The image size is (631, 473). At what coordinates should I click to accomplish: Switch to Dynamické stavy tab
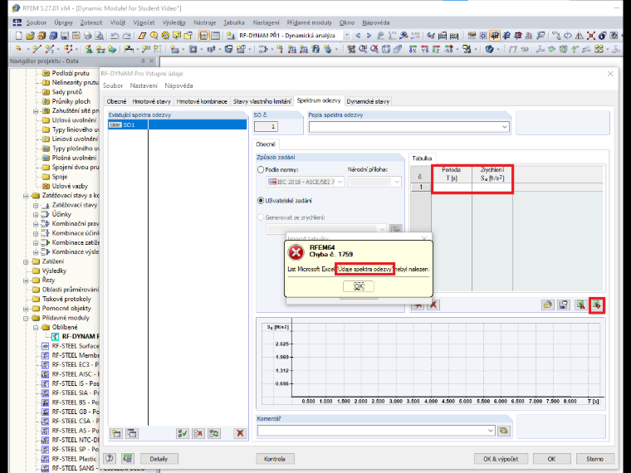coord(368,101)
